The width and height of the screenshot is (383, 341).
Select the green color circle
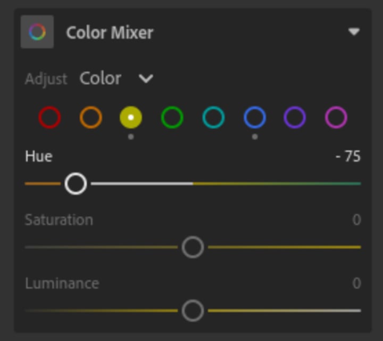(172, 118)
